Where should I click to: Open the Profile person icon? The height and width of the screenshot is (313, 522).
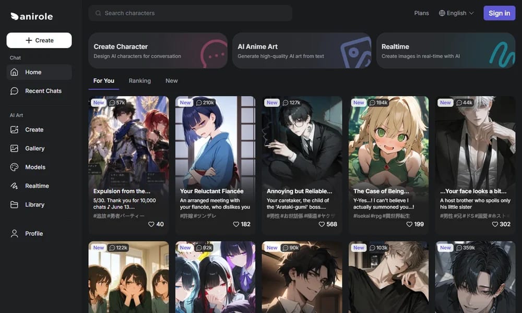[14, 234]
